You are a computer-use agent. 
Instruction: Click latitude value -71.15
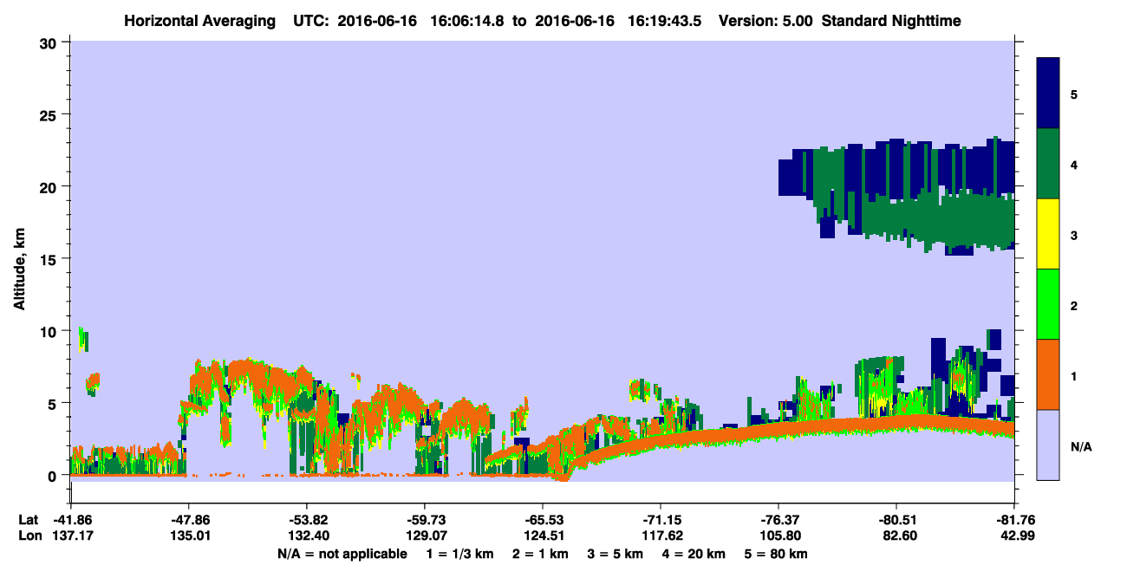[x=660, y=520]
